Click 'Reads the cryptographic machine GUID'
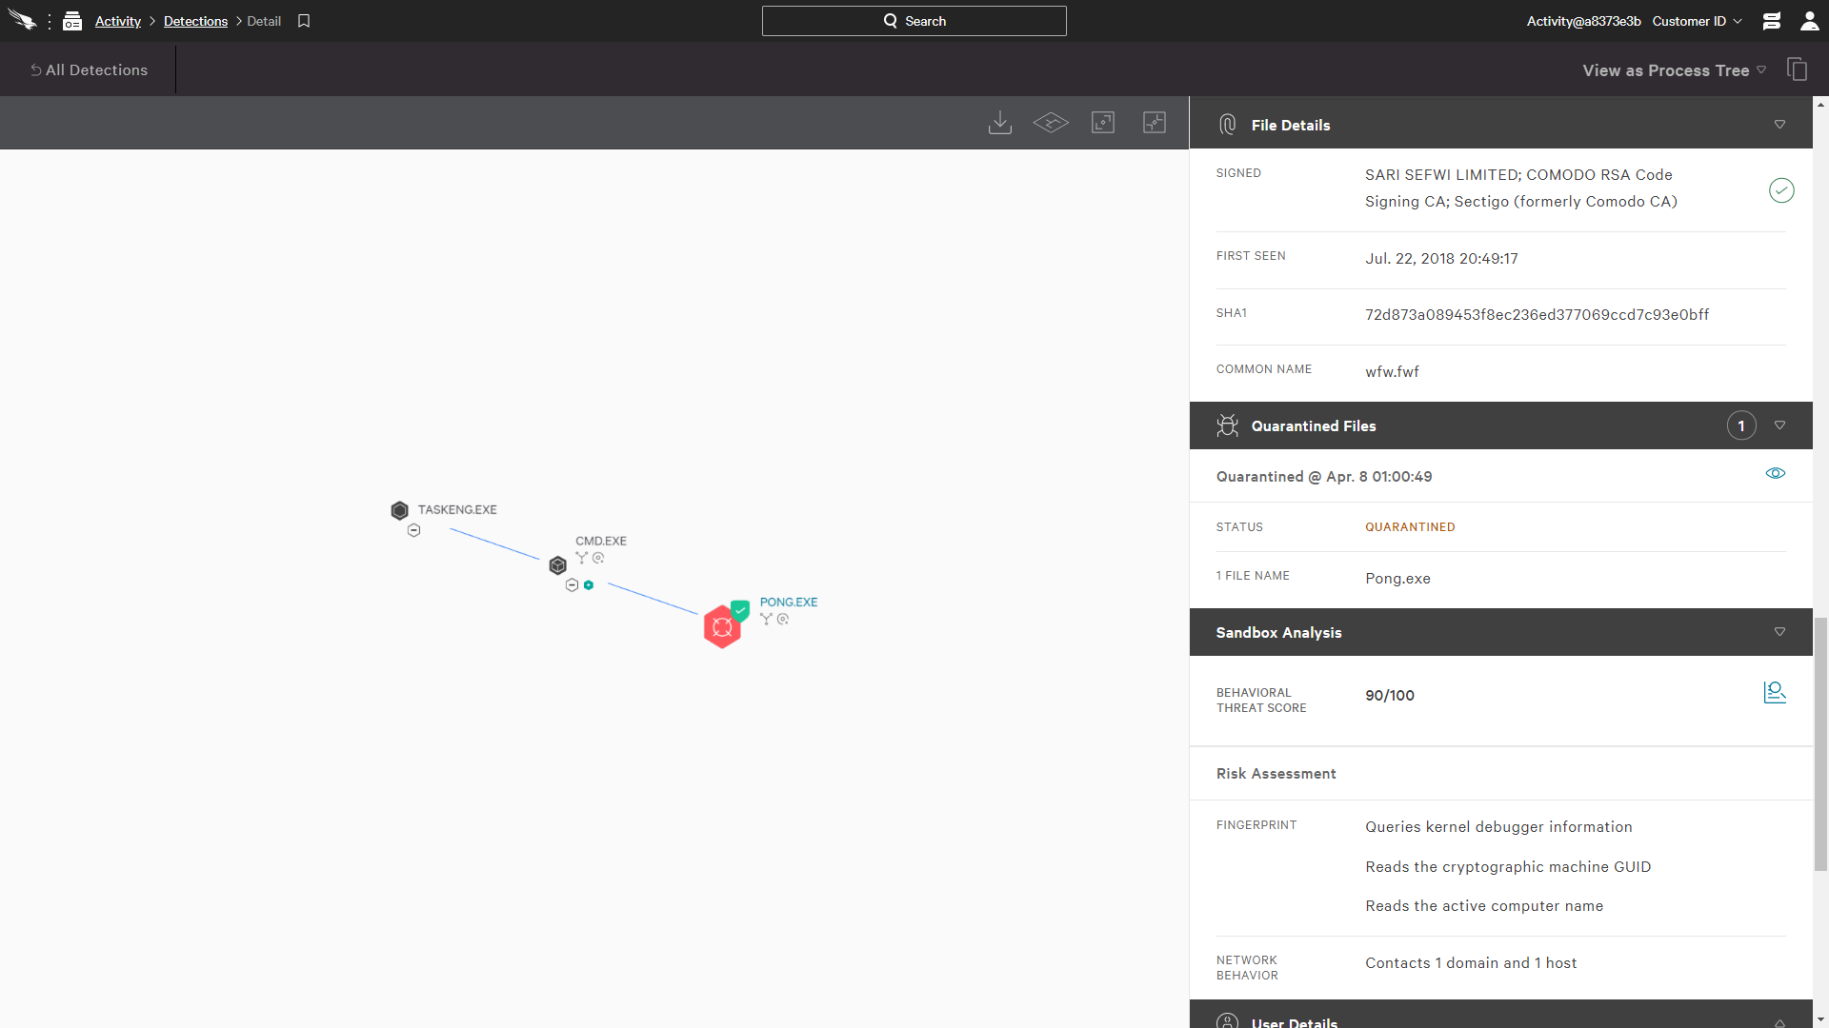 [1508, 867]
